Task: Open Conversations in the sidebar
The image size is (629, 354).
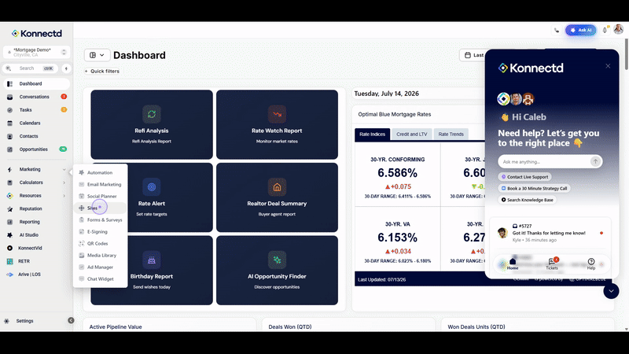Action: pyautogui.click(x=36, y=97)
